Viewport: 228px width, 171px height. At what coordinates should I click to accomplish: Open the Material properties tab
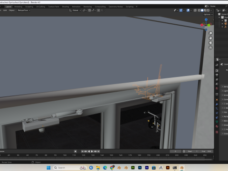pyautogui.click(x=217, y=126)
